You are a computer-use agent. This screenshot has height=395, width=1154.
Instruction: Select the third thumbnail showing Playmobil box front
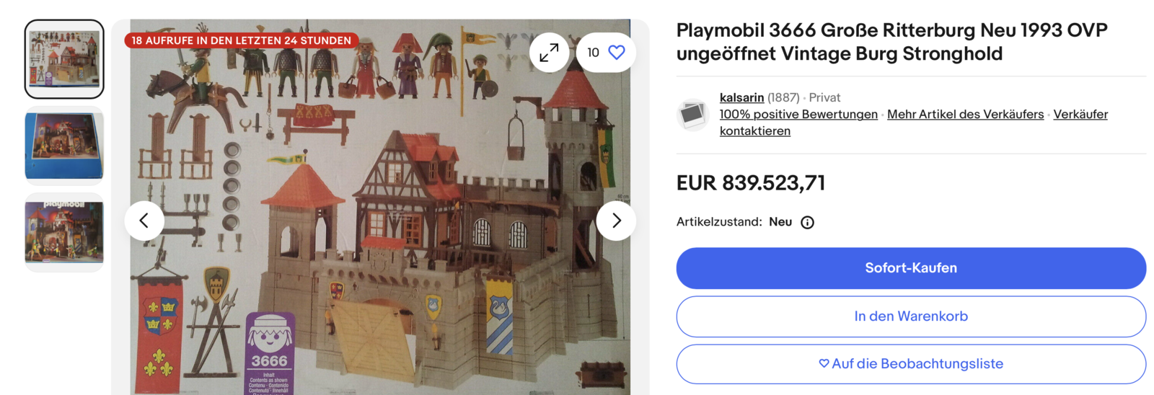coord(64,232)
